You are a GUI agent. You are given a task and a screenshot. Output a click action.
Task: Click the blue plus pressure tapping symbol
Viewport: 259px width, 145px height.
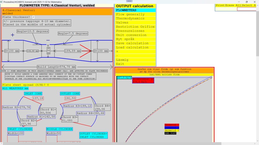tap(12, 35)
